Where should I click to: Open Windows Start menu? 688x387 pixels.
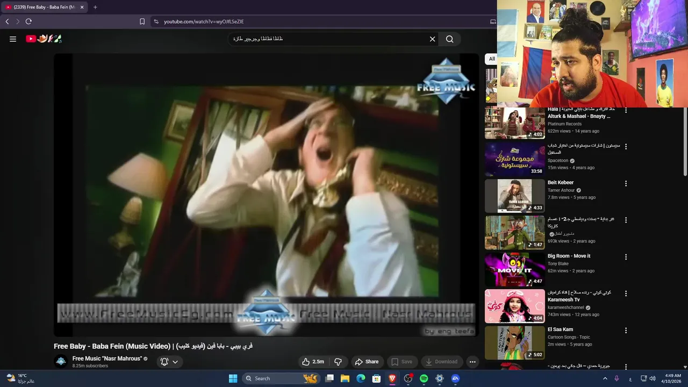click(x=233, y=378)
